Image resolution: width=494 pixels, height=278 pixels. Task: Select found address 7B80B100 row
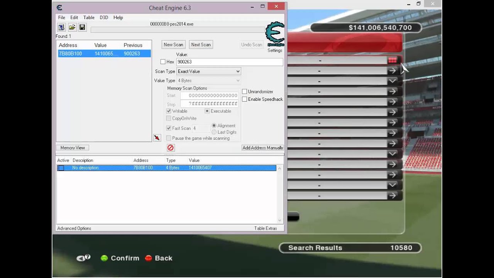pos(104,54)
